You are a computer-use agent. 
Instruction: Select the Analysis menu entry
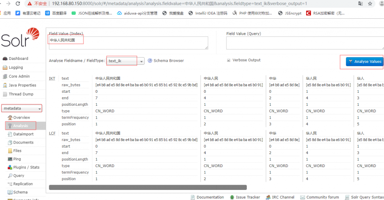(21, 126)
